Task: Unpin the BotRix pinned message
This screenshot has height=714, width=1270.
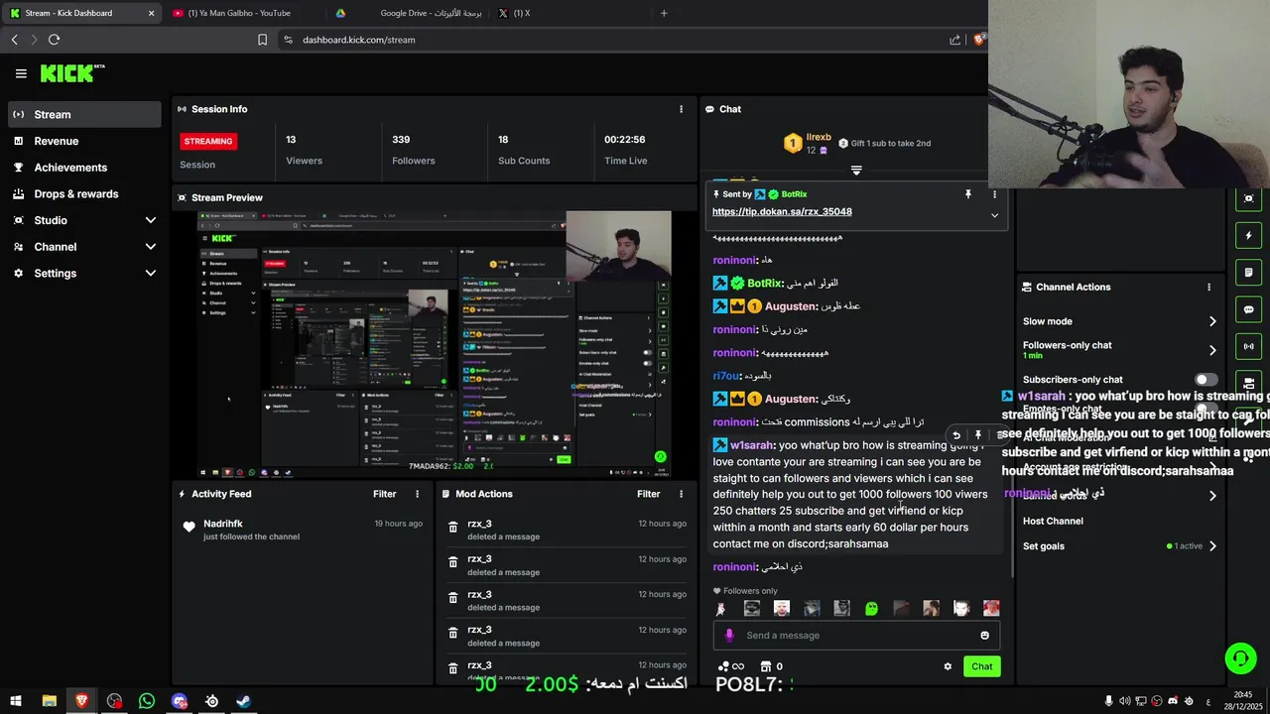Action: pos(968,194)
